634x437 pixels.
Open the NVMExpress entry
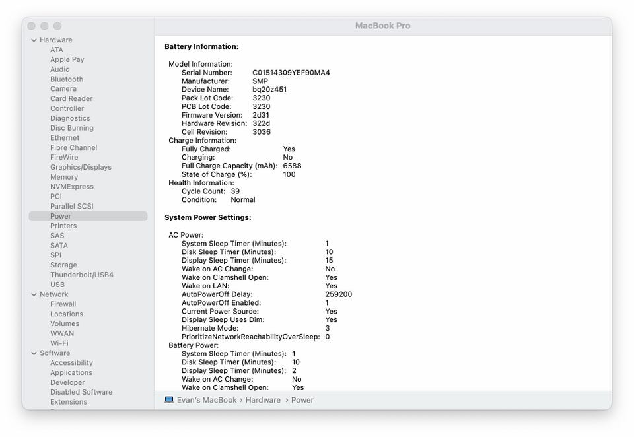pos(72,187)
